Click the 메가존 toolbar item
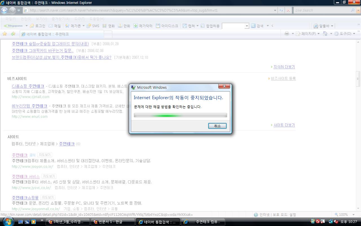The image size is (361, 226). click(x=73, y=26)
